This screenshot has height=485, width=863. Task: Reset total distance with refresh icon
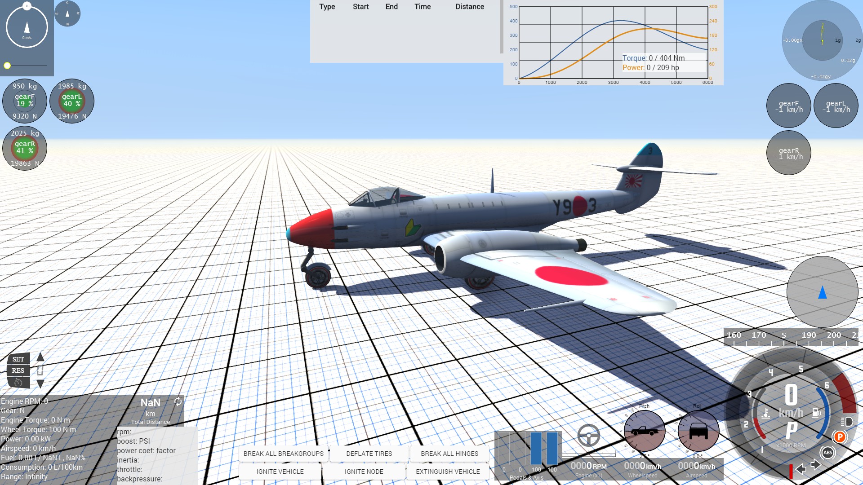178,401
